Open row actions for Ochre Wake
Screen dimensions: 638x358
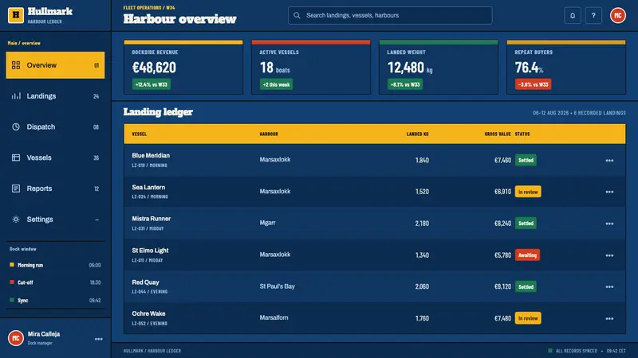[609, 319]
